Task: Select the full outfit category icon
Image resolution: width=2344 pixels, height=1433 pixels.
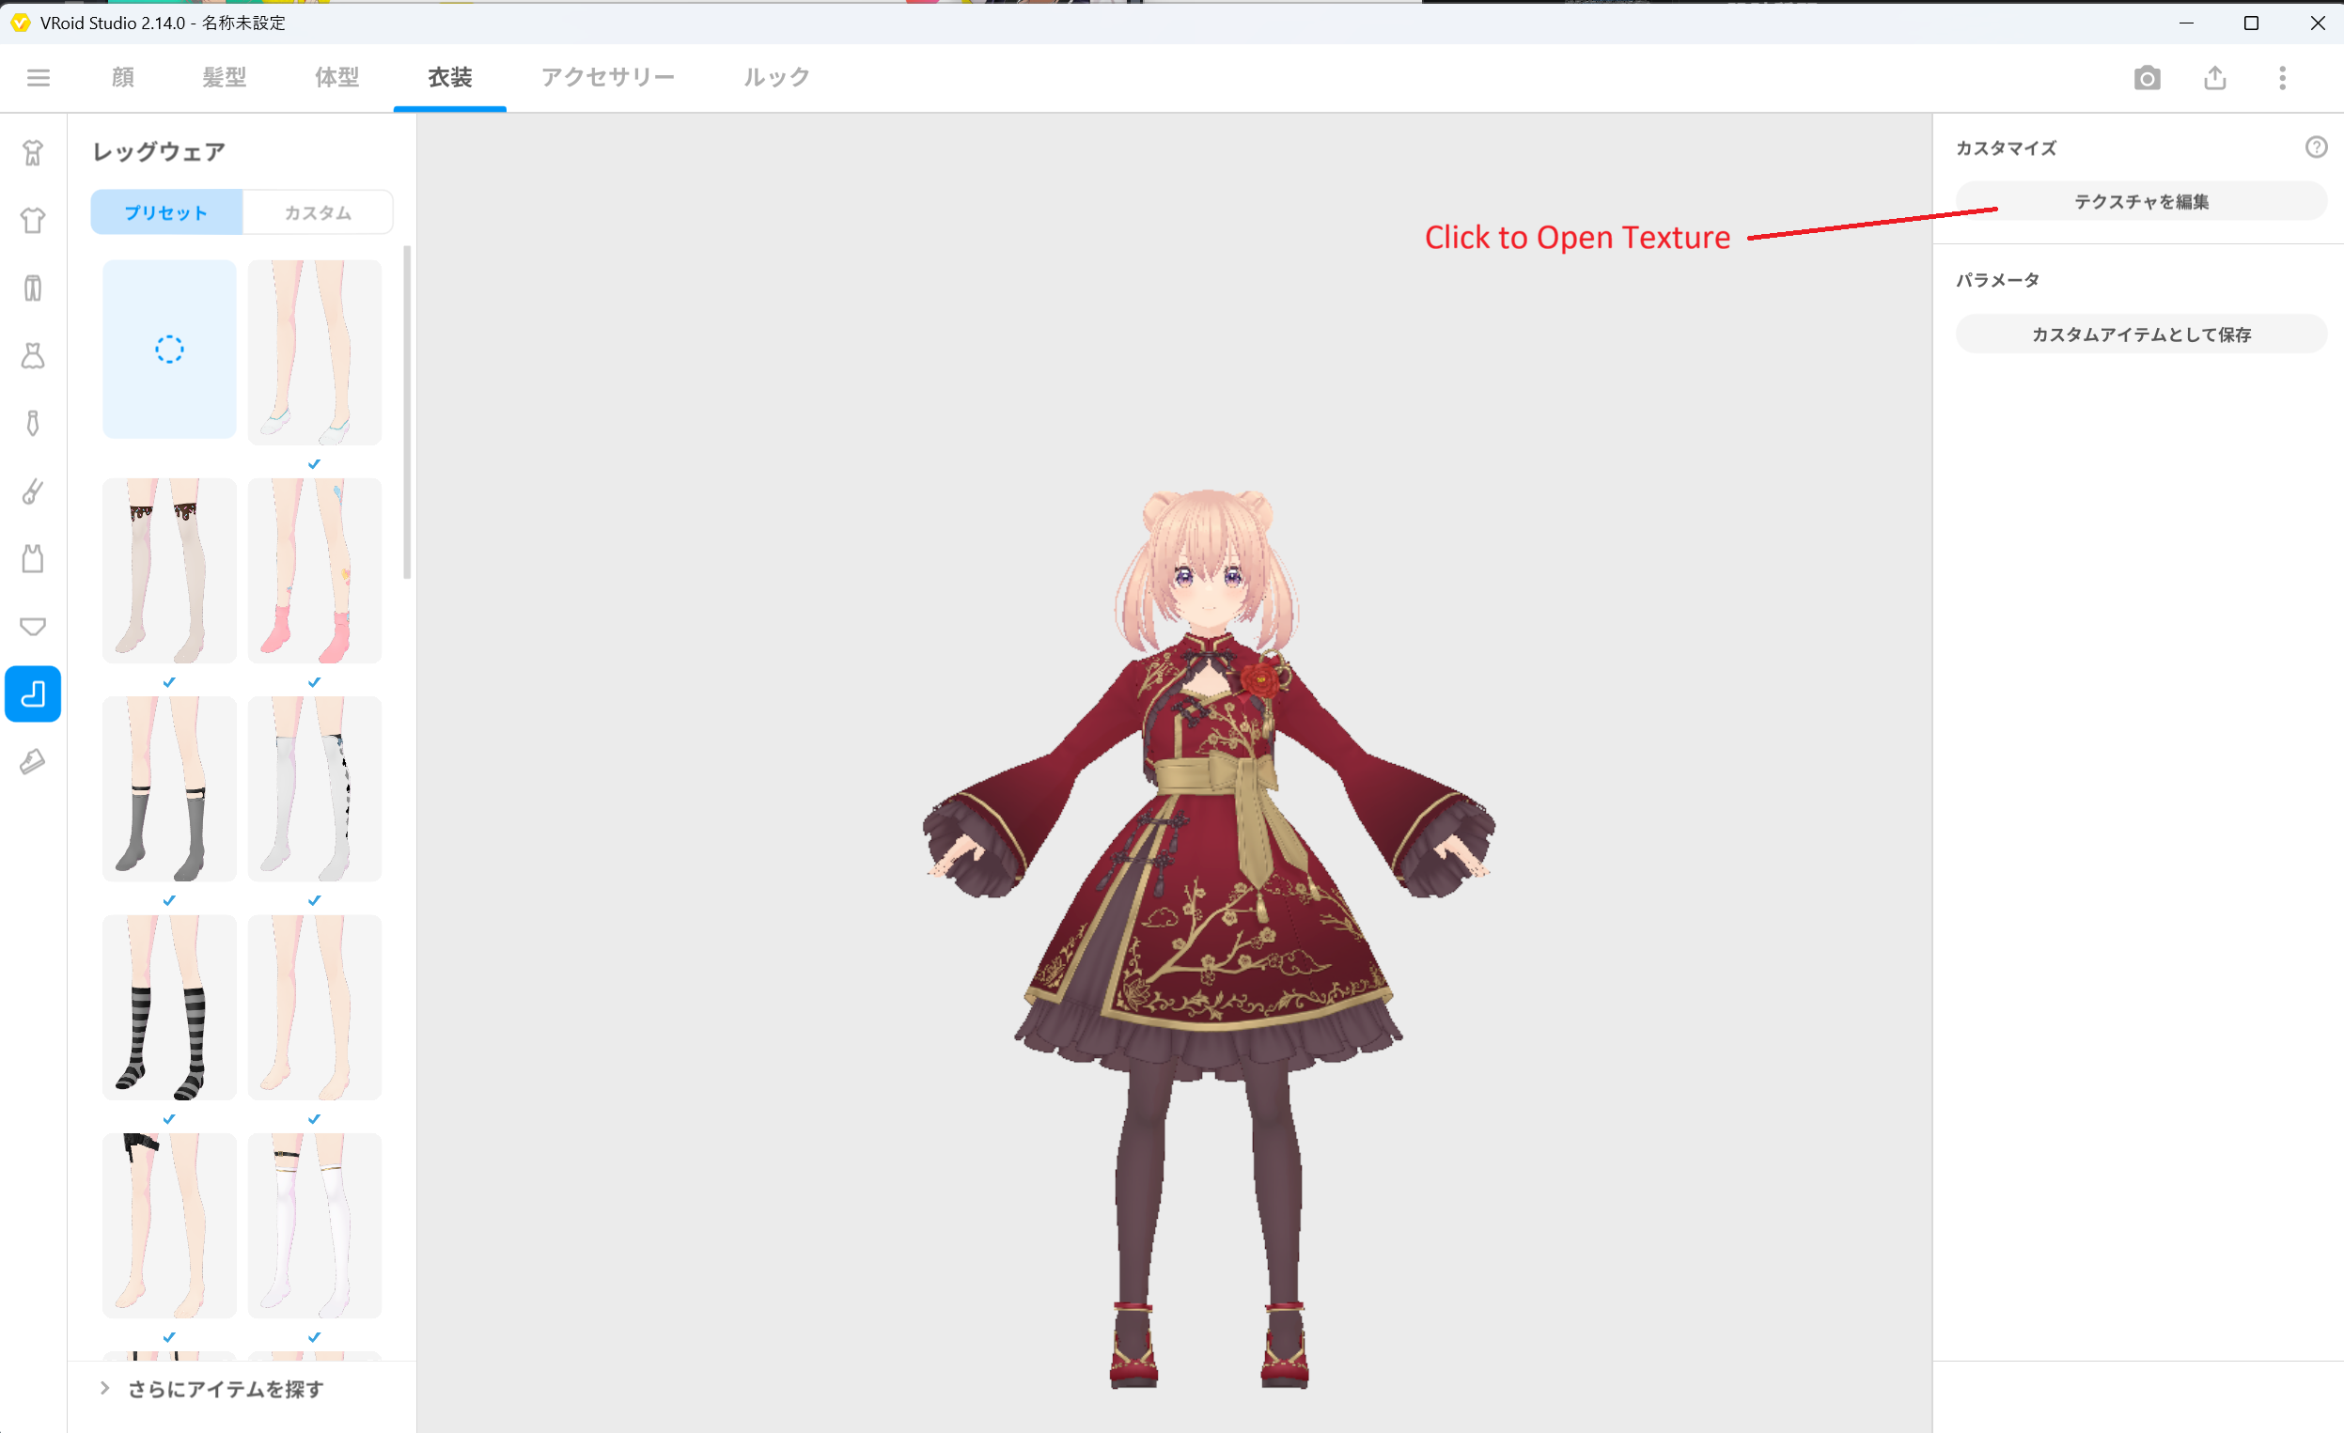Action: [x=33, y=153]
